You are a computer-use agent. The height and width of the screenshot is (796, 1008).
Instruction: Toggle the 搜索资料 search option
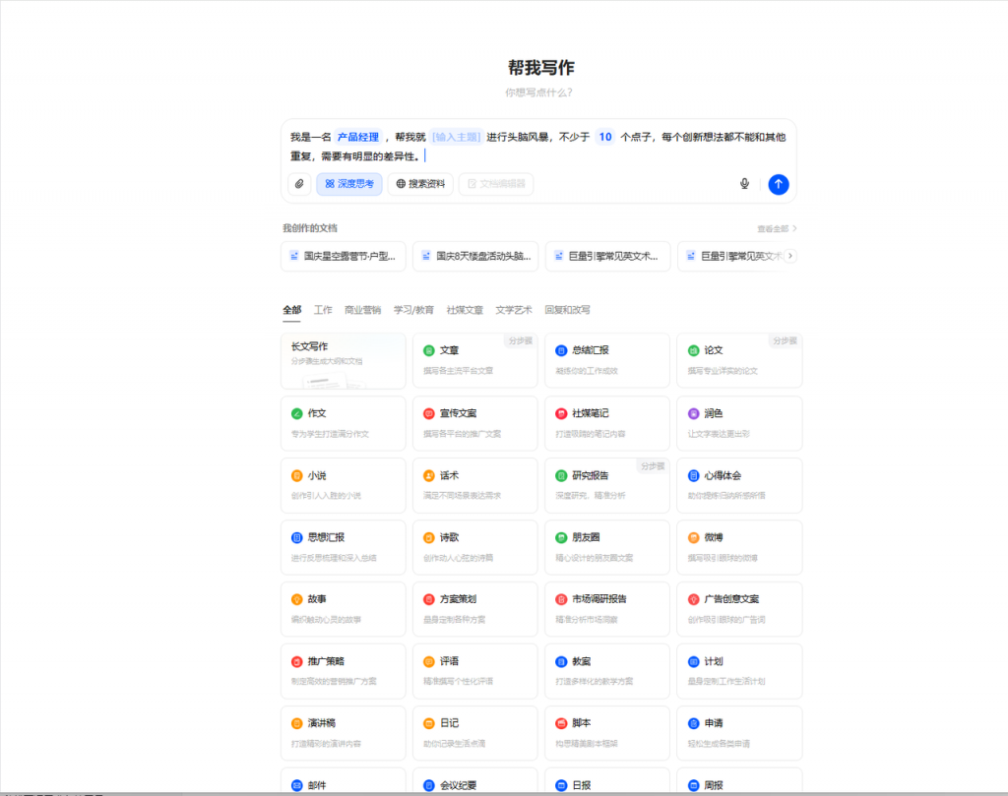420,184
